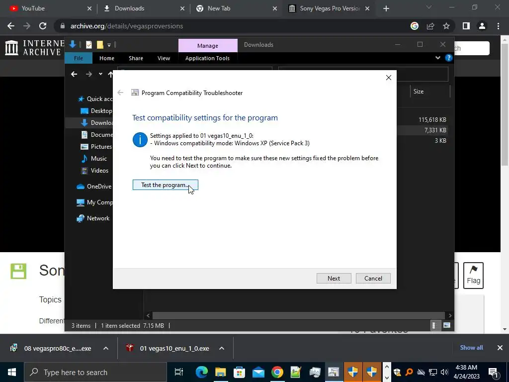
Task: Bookmark this page with star icon
Action: point(446,26)
